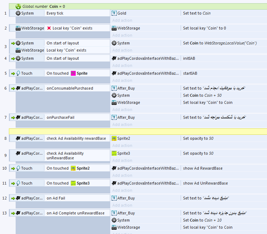Screen dimensions: 267x234
Task: Select the Global number Coin = 0 row
Action: 138,6
